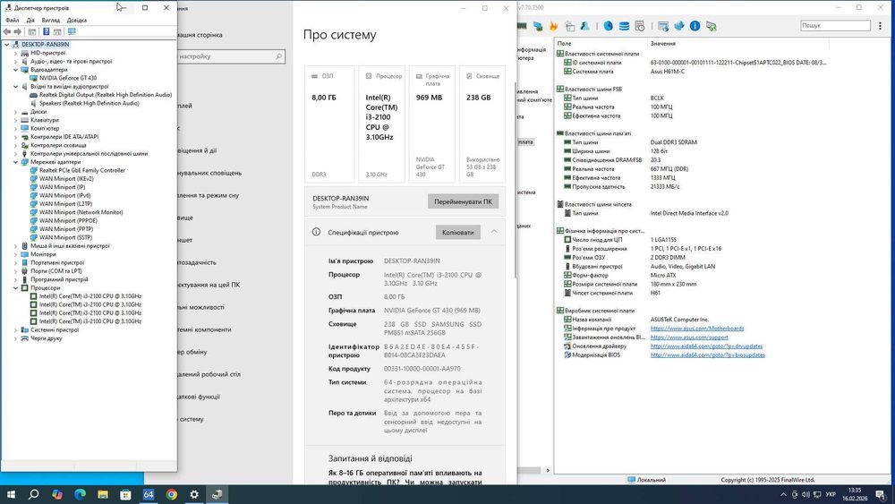Select Realtek PCIe GbE Family Controller

[x=82, y=170]
